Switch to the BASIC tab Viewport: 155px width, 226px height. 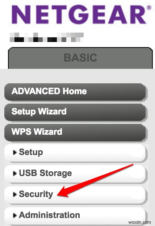(80, 58)
